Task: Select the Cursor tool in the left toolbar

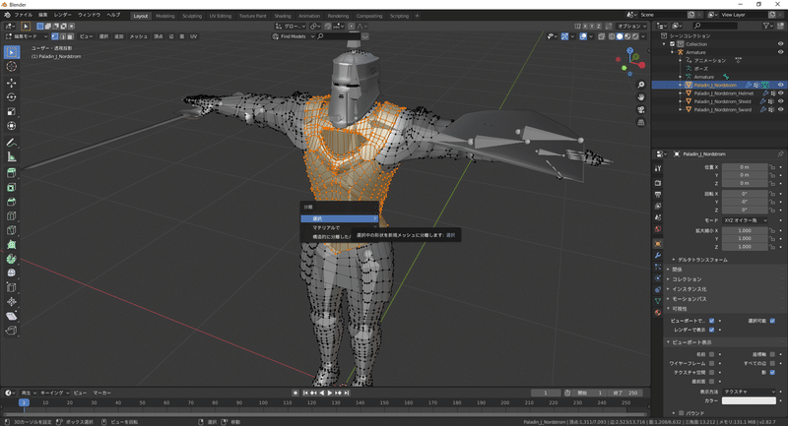Action: [x=12, y=67]
